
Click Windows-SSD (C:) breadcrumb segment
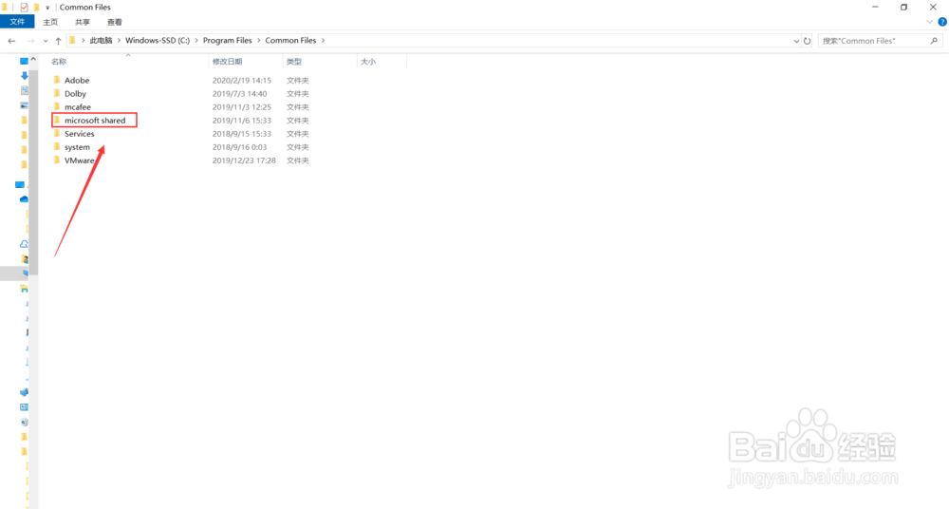click(158, 41)
